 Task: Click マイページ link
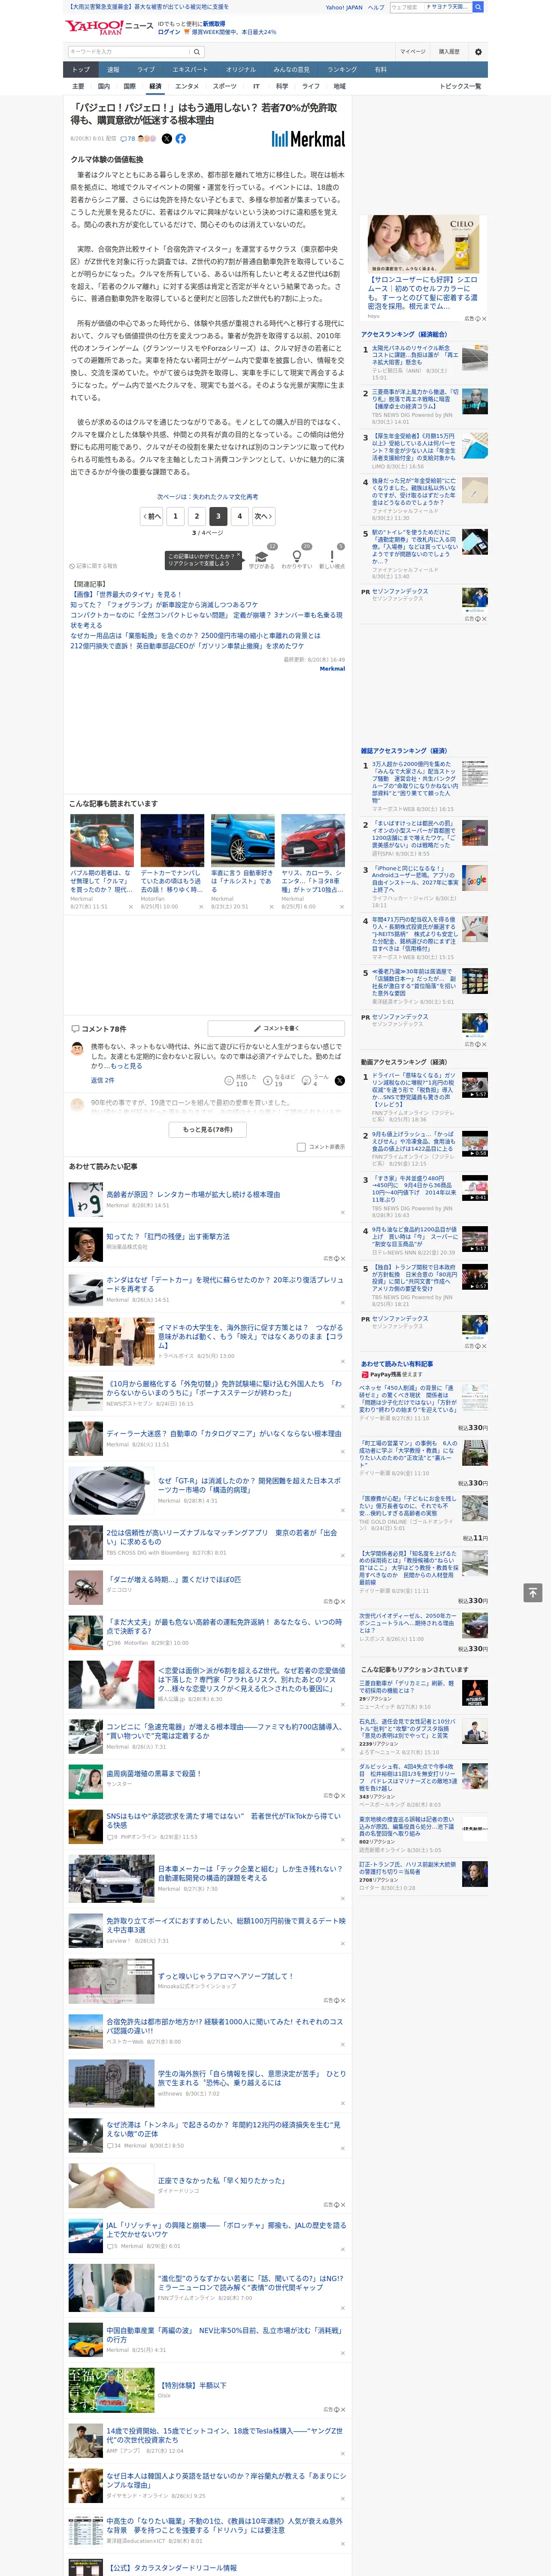(413, 51)
